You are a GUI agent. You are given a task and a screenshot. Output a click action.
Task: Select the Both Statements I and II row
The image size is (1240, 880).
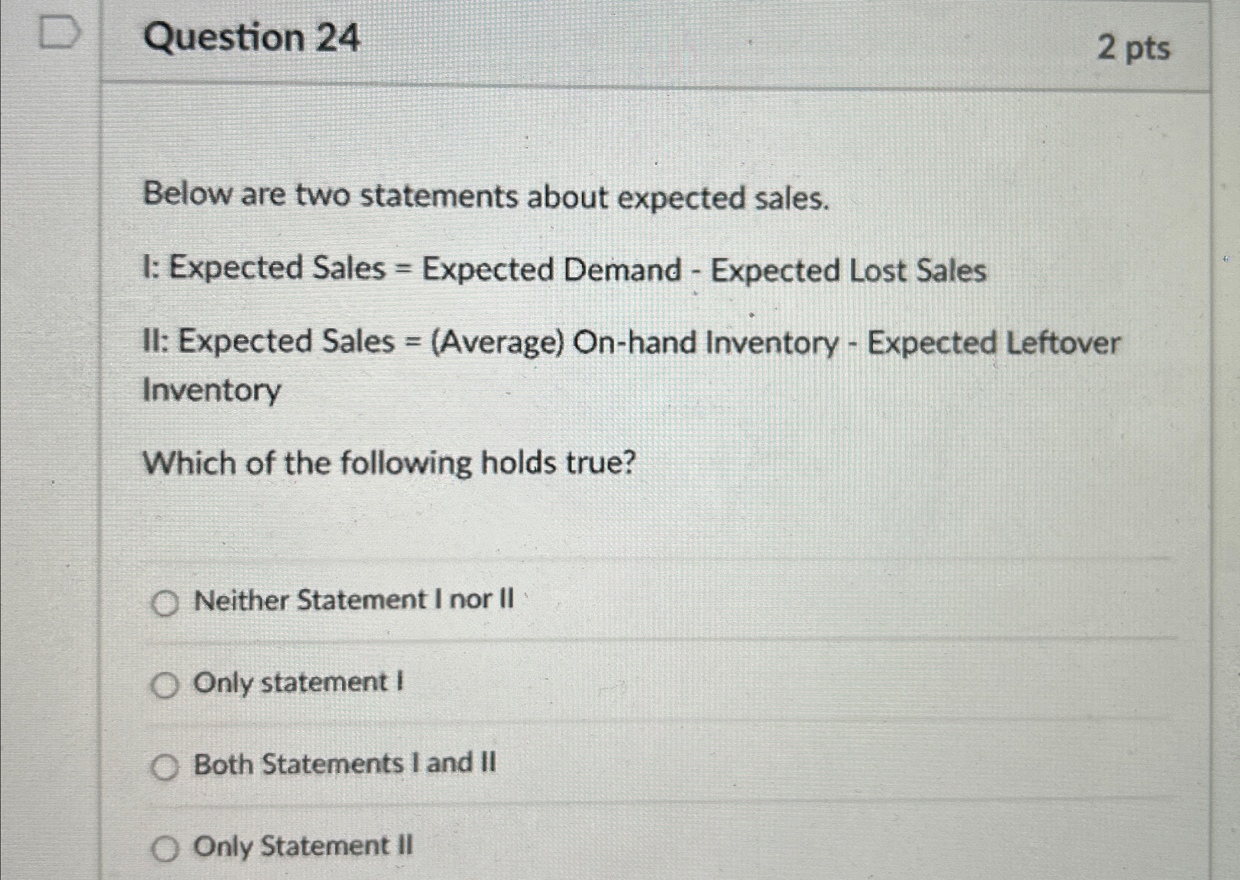click(345, 764)
